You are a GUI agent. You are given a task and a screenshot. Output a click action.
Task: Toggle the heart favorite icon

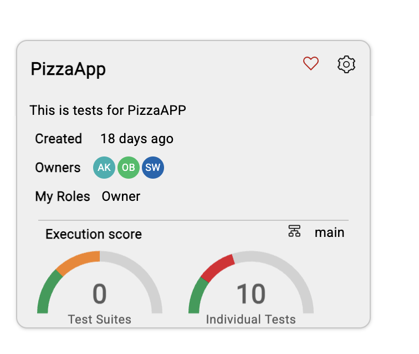pyautogui.click(x=310, y=63)
